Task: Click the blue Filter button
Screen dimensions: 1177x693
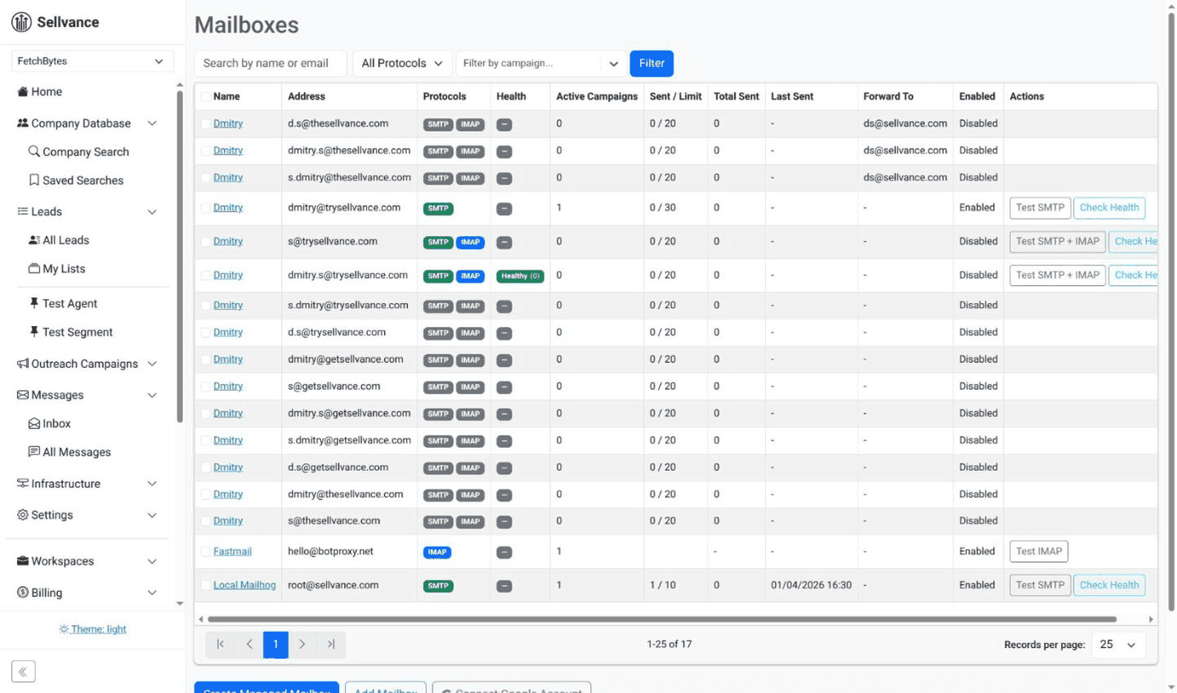Action: click(x=651, y=63)
